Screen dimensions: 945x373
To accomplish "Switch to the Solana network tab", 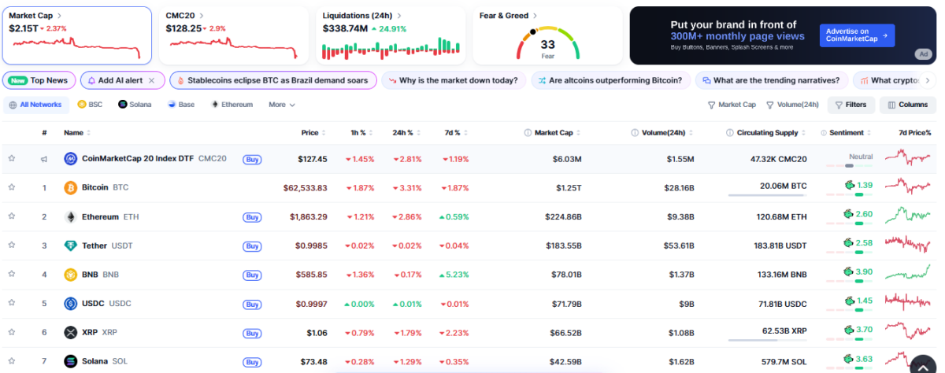I will click(135, 105).
